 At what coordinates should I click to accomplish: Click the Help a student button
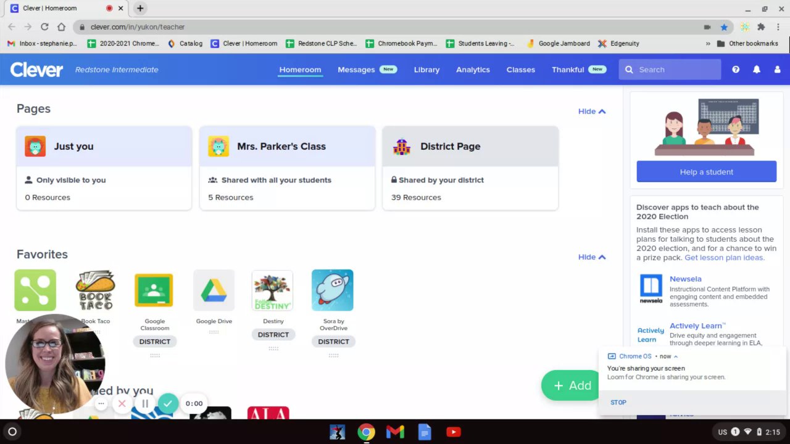click(706, 171)
